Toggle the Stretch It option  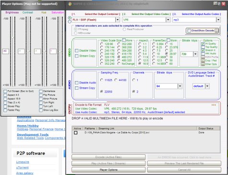[203, 50]
